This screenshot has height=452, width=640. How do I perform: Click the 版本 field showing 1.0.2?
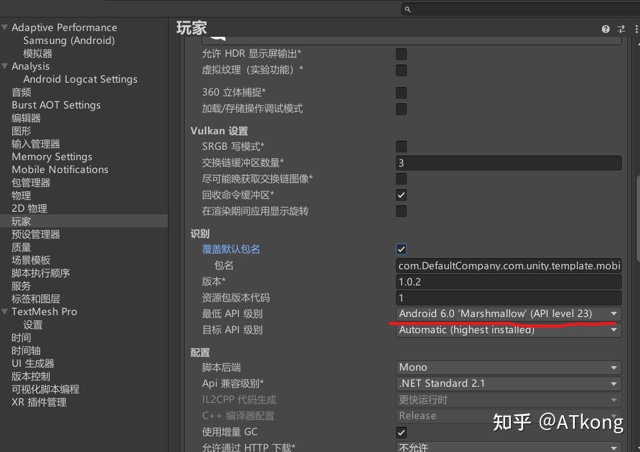[x=508, y=282]
